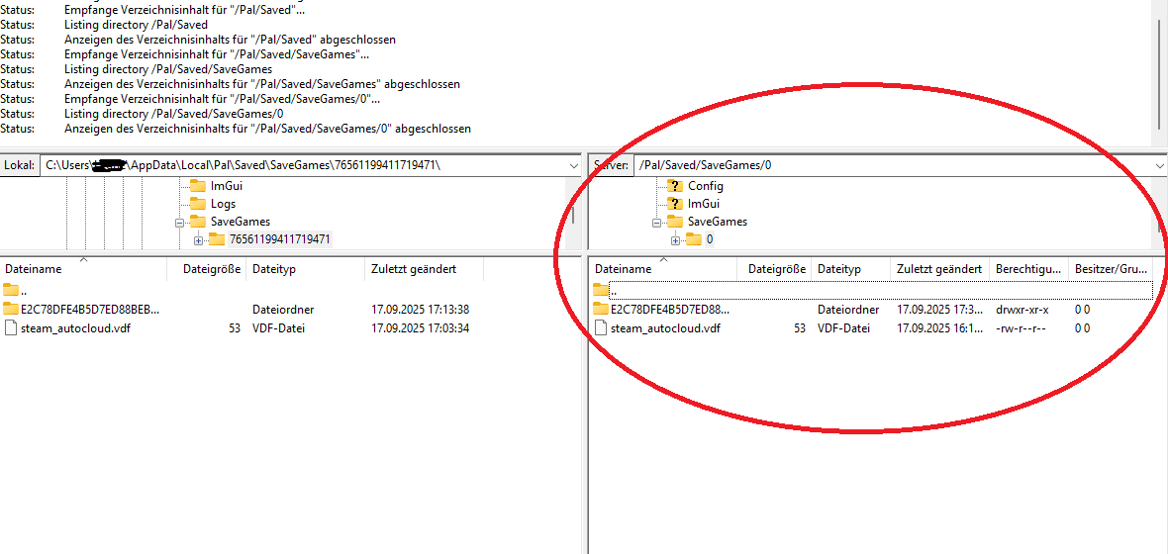Viewport: 1168px width, 554px height.
Task: Expand the 76561199411719471 local tree node
Action: [198, 239]
